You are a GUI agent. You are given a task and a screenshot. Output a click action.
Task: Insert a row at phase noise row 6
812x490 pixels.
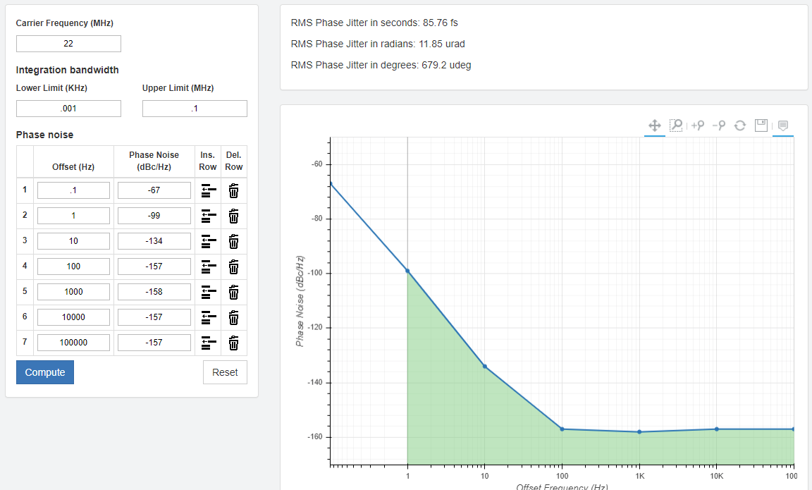[x=208, y=317]
